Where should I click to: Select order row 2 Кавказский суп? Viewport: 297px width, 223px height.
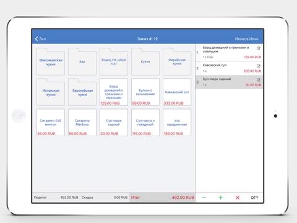coord(229,68)
